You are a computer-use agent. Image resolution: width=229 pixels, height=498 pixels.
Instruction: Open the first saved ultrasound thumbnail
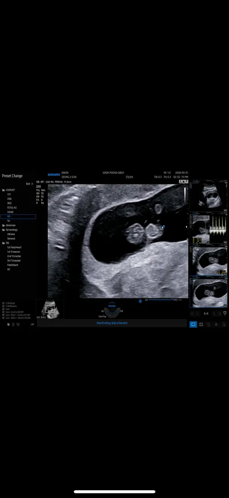pyautogui.click(x=208, y=196)
